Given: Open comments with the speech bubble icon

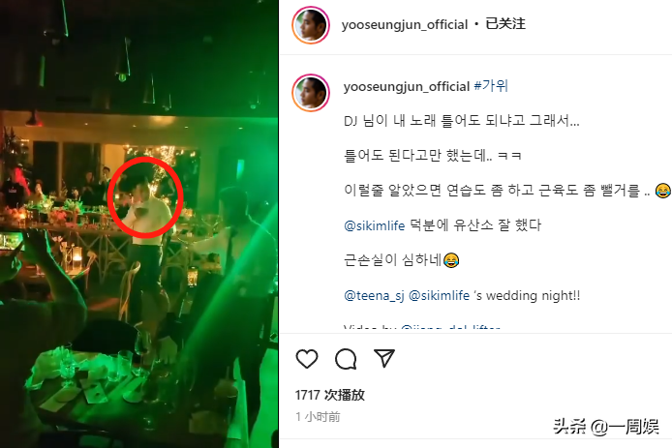Looking at the screenshot, I should click(346, 359).
